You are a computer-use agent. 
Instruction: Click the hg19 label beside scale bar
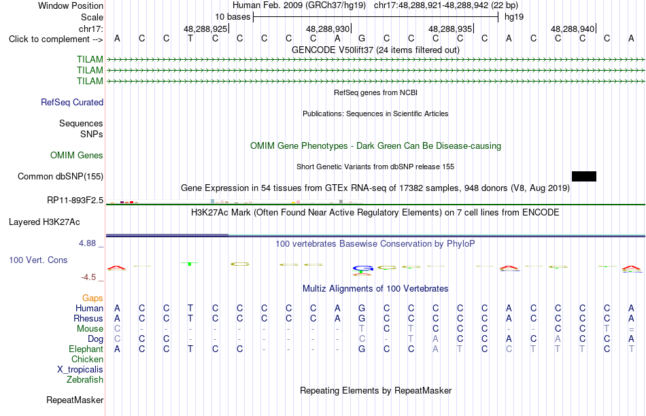tap(514, 17)
